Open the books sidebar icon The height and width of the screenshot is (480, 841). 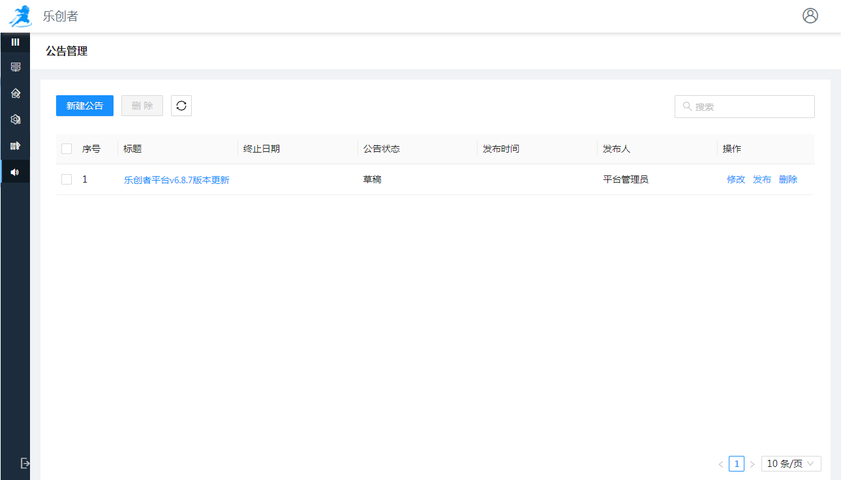coord(16,145)
